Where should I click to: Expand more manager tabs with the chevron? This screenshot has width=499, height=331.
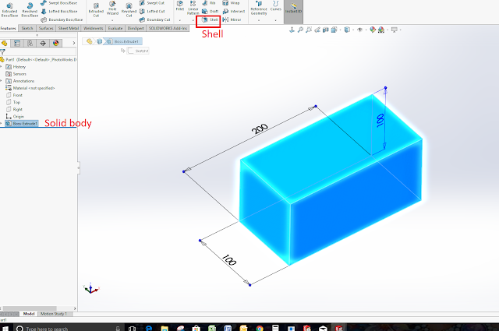point(74,43)
